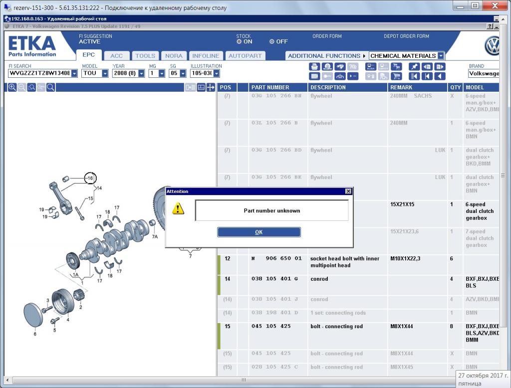
Task: Click the zoom area magnifier icon
Action: click(31, 87)
